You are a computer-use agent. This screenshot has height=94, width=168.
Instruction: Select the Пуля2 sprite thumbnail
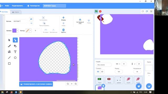tap(138, 80)
